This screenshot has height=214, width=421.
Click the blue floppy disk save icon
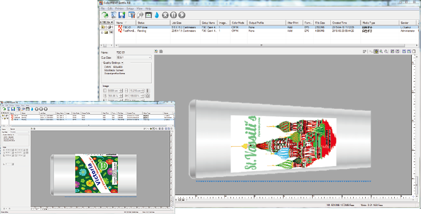(x=122, y=15)
